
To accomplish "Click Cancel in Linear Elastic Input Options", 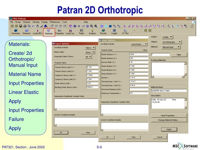I will click(160, 137).
